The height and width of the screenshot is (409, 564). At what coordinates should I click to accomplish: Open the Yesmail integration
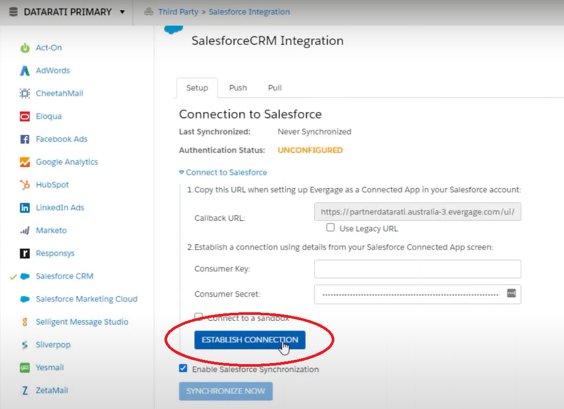pyautogui.click(x=50, y=368)
